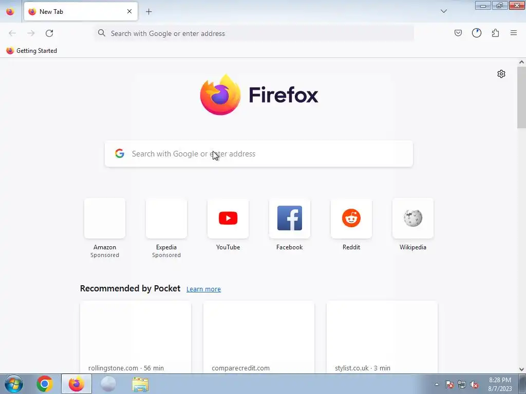Show hidden system tray icons

pyautogui.click(x=437, y=385)
